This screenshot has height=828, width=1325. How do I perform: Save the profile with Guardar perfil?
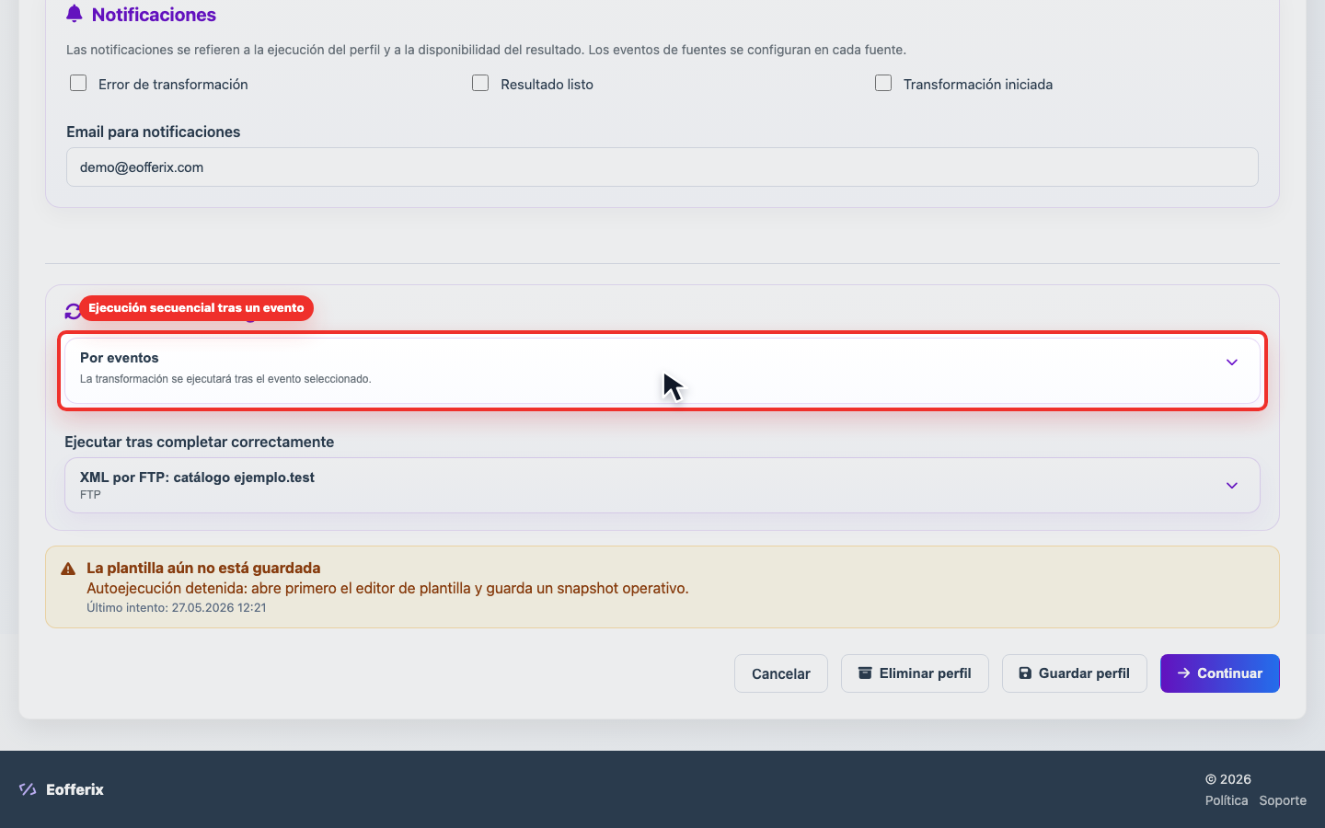[1075, 673]
